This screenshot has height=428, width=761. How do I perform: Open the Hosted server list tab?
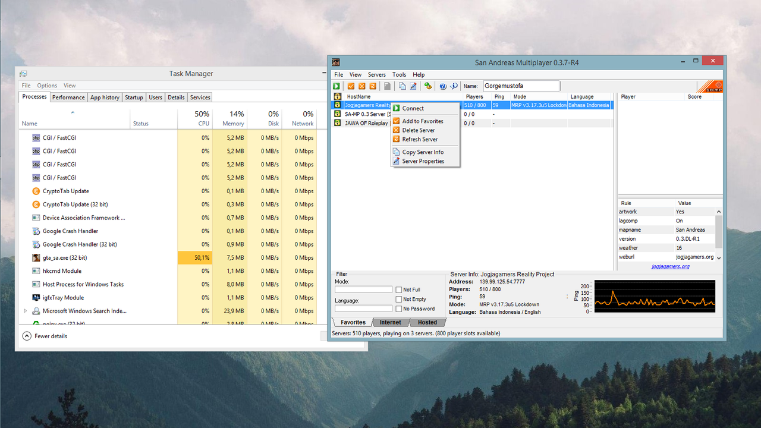(427, 322)
